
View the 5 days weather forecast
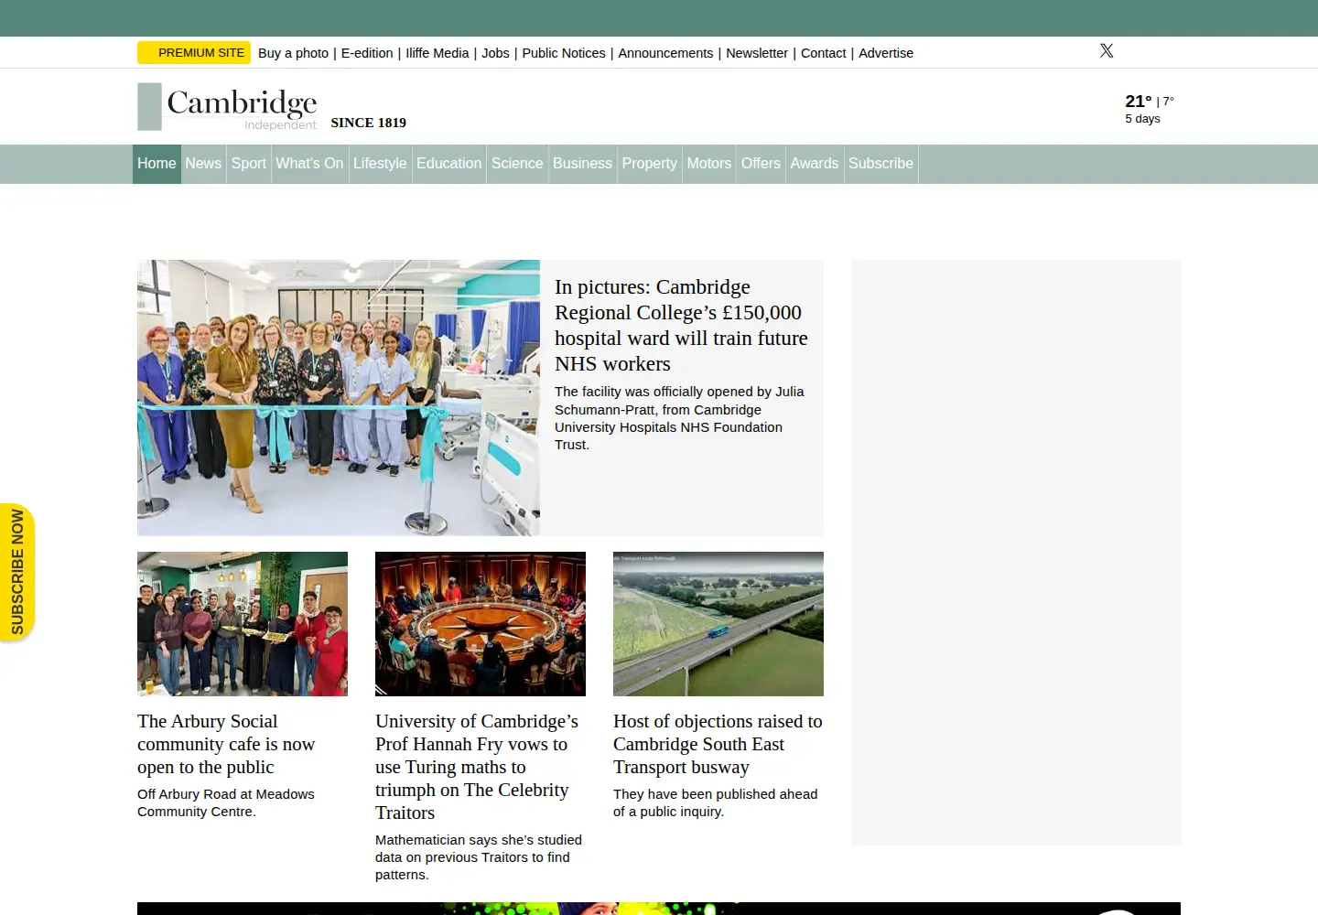point(1142,119)
